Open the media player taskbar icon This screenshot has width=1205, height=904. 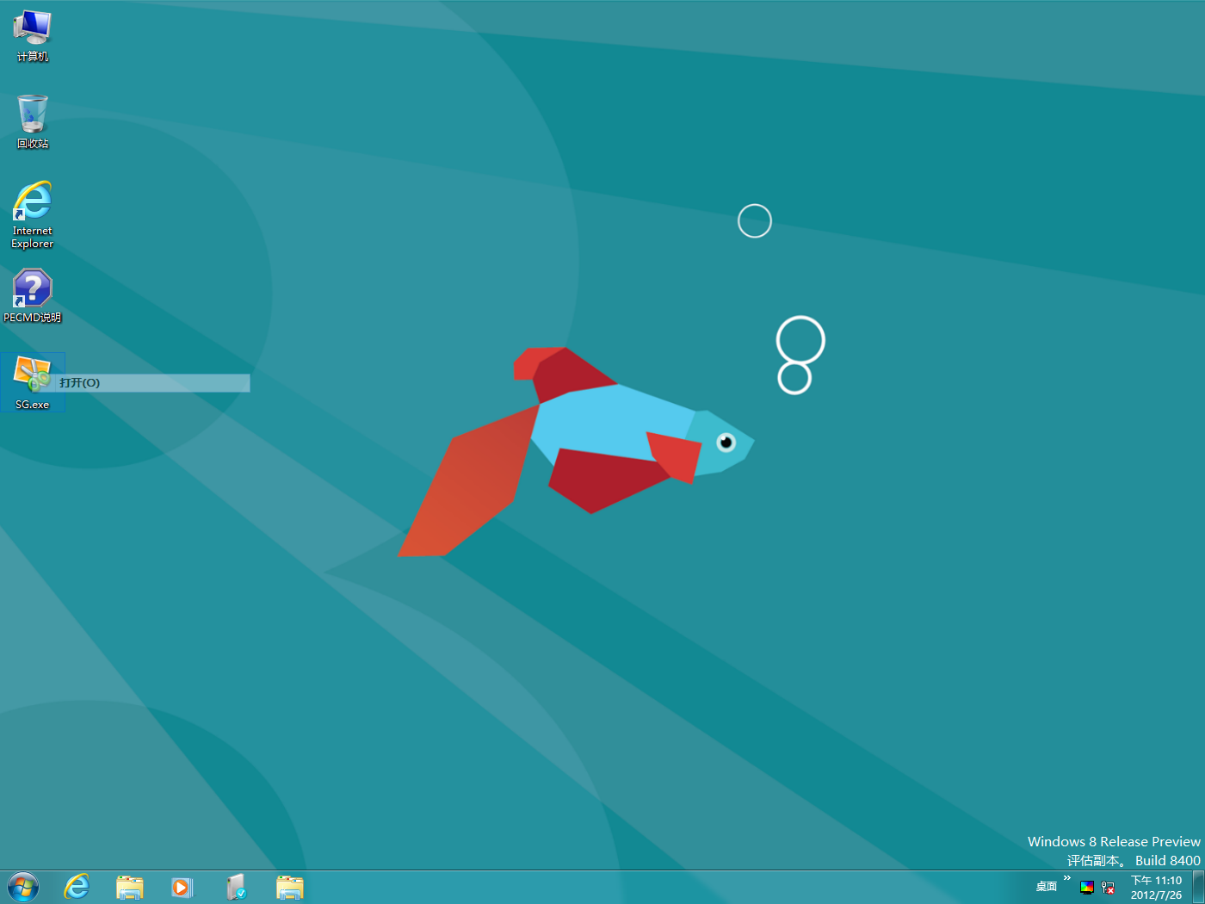pos(182,888)
